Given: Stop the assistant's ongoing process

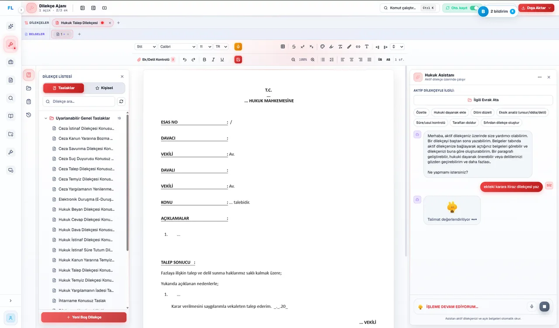Looking at the screenshot, I should coord(544,307).
